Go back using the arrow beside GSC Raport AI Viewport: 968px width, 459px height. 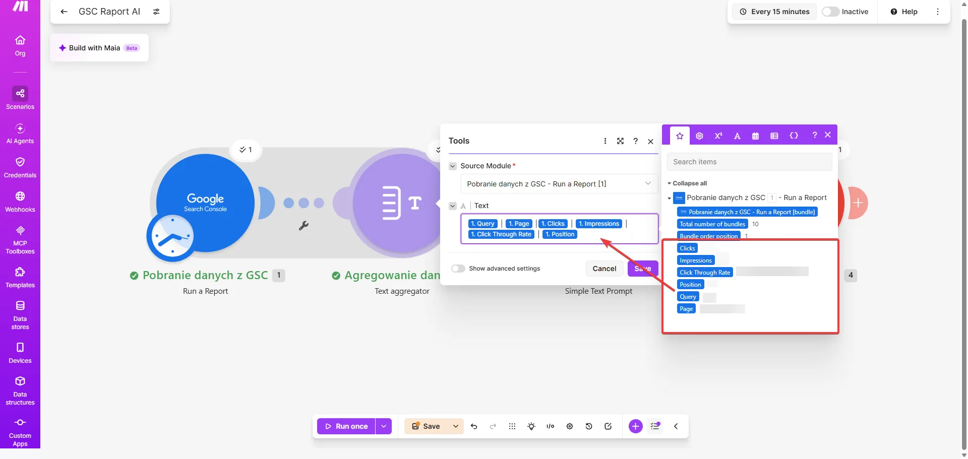click(x=64, y=12)
